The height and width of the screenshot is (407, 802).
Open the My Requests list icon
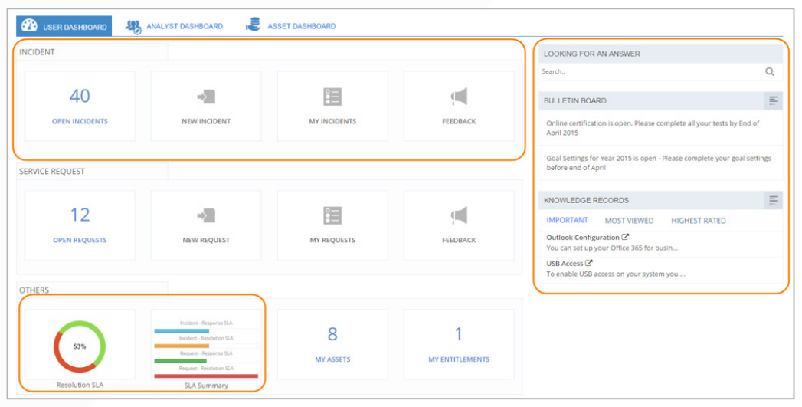(x=332, y=215)
